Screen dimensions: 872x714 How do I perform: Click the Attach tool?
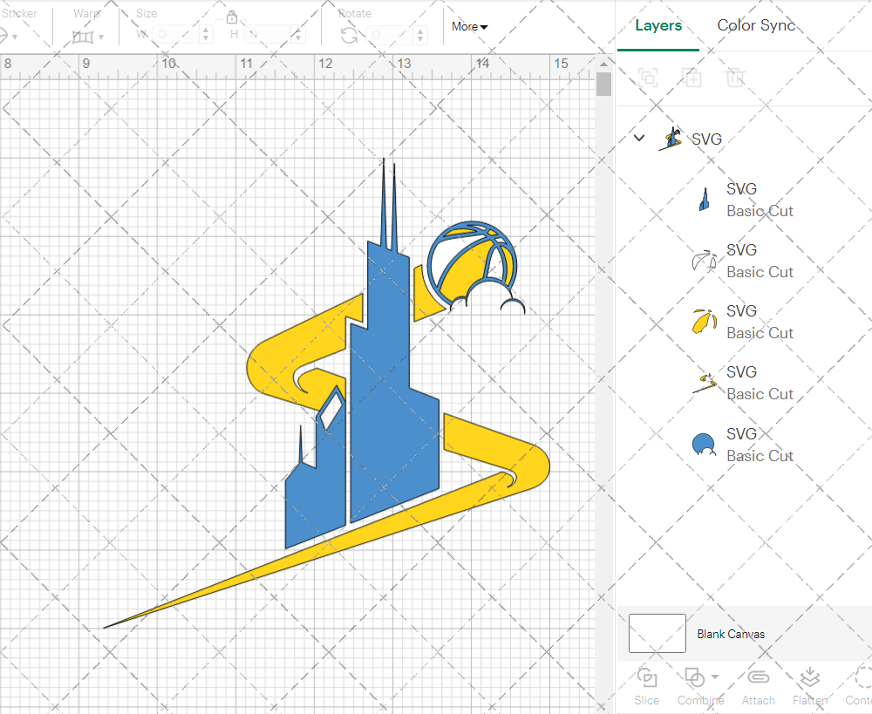(758, 685)
